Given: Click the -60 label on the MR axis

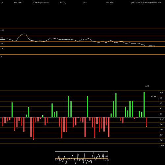Looking at the screenshot, I should [161, 135].
